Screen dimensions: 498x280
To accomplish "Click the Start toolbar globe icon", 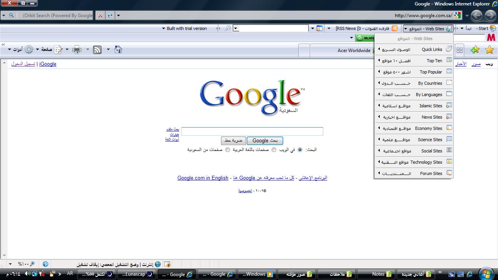I will [493, 28].
